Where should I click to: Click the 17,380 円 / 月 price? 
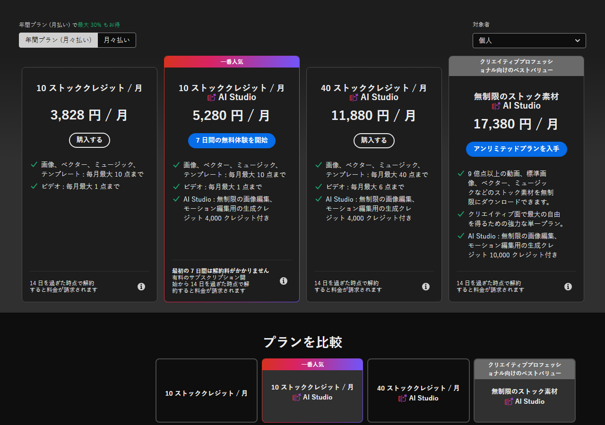[x=516, y=124]
